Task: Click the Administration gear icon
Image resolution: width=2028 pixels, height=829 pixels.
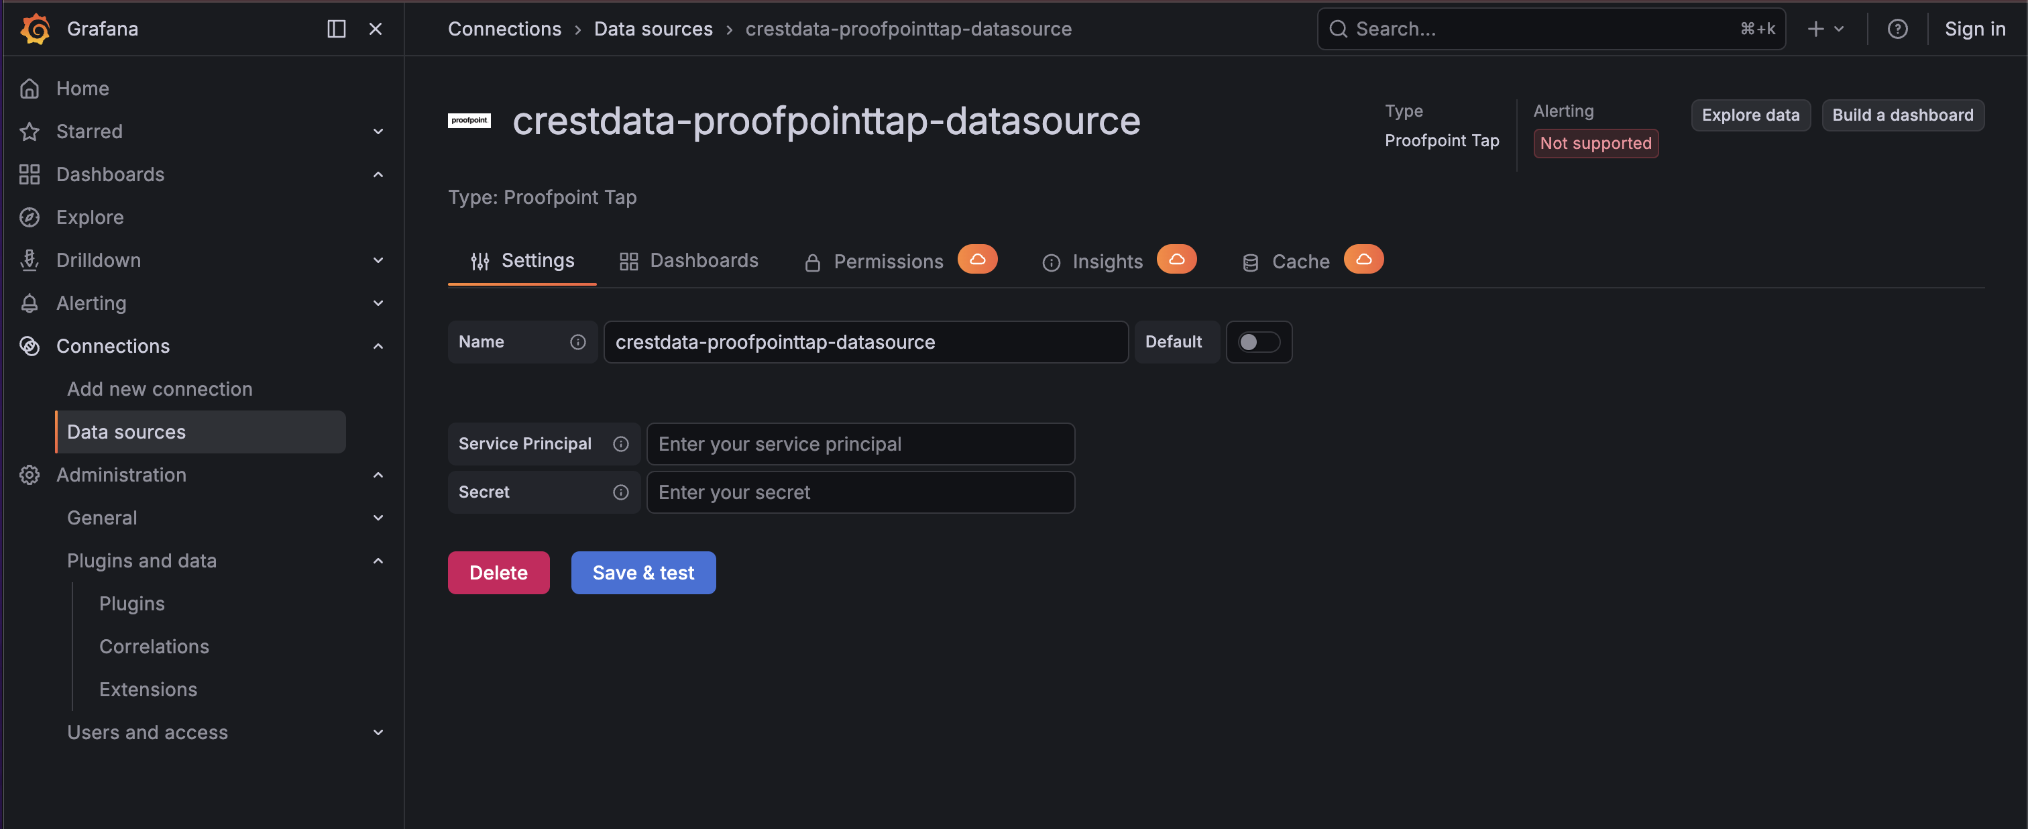Action: pos(30,475)
